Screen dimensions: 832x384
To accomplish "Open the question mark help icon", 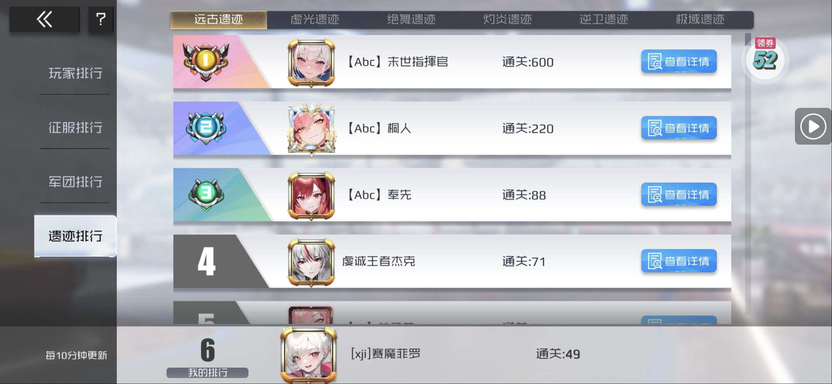I will (x=101, y=19).
